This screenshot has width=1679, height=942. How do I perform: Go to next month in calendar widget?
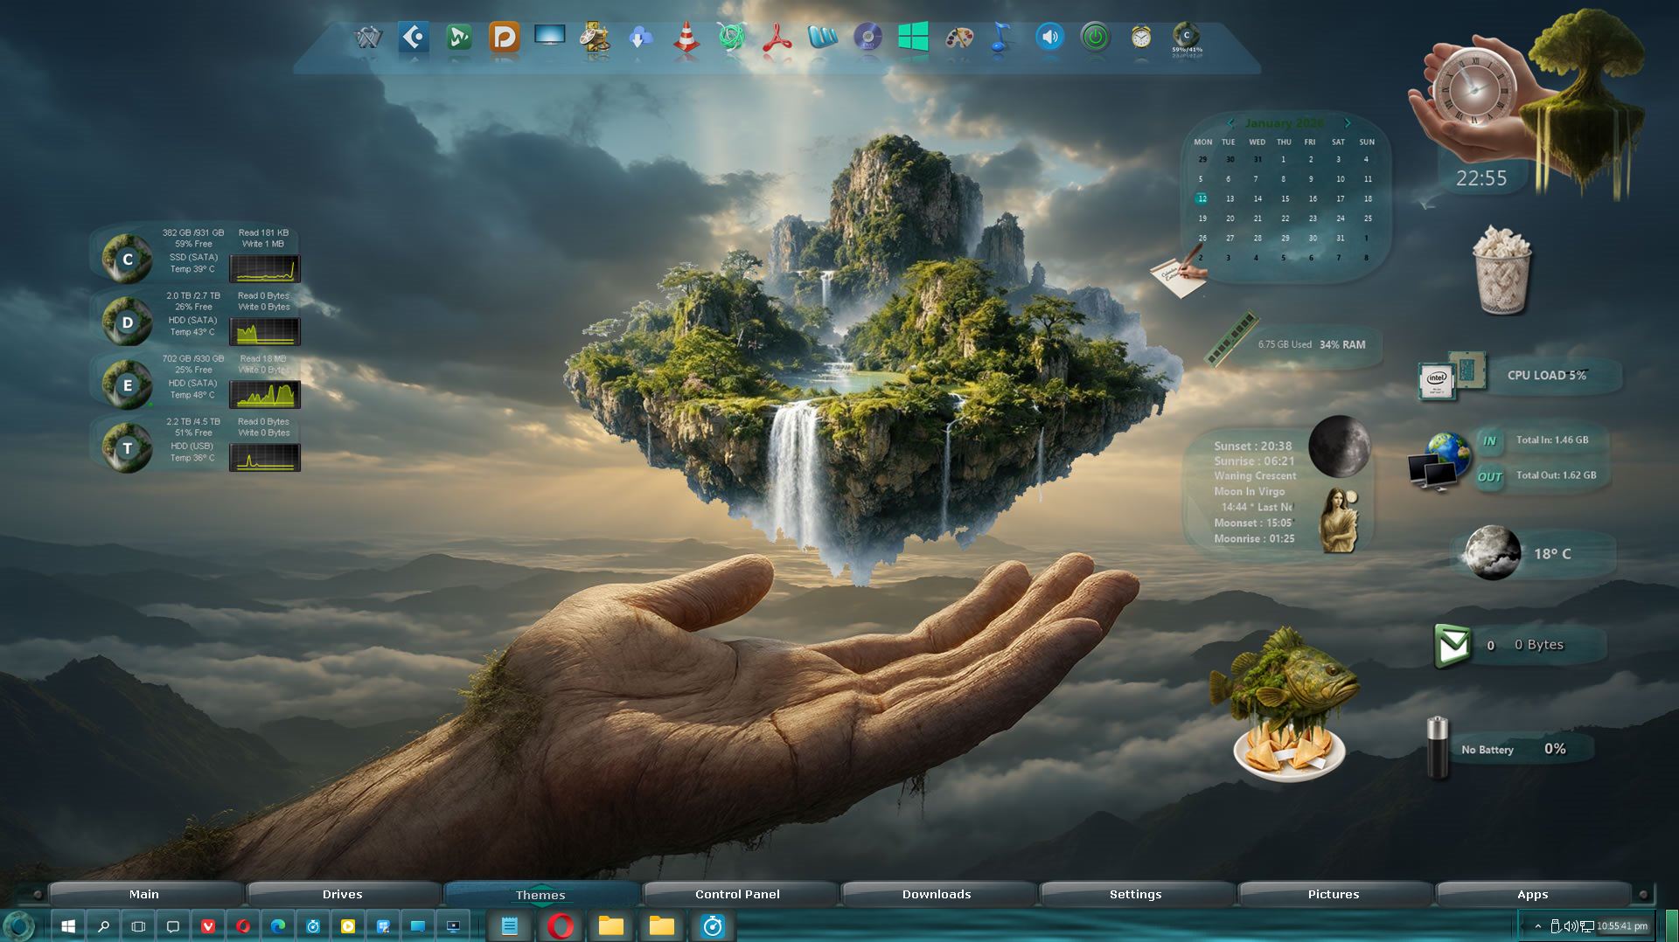[x=1348, y=123]
